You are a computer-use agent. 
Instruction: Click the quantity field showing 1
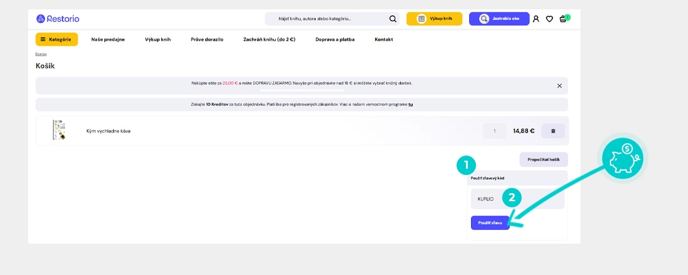coord(495,131)
